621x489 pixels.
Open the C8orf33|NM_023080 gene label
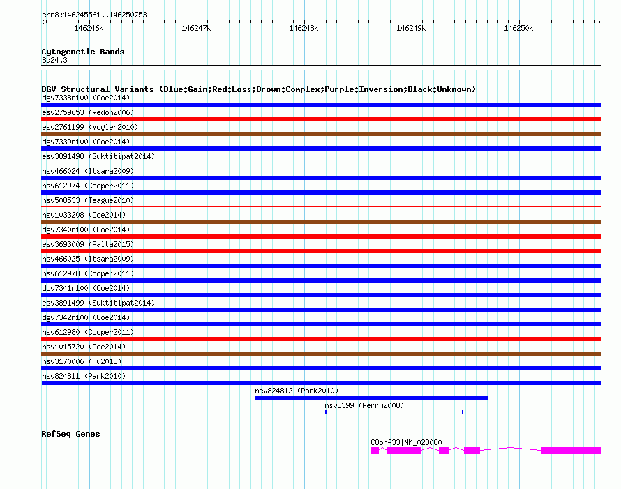click(406, 442)
